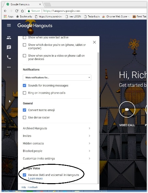
Task: Go forward with browser forward arrow
Action: (x=11, y=11)
